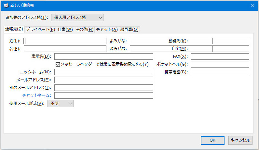Screen dimensions: 259x150
Task: Click the キャンセル button
Action: (x=240, y=140)
